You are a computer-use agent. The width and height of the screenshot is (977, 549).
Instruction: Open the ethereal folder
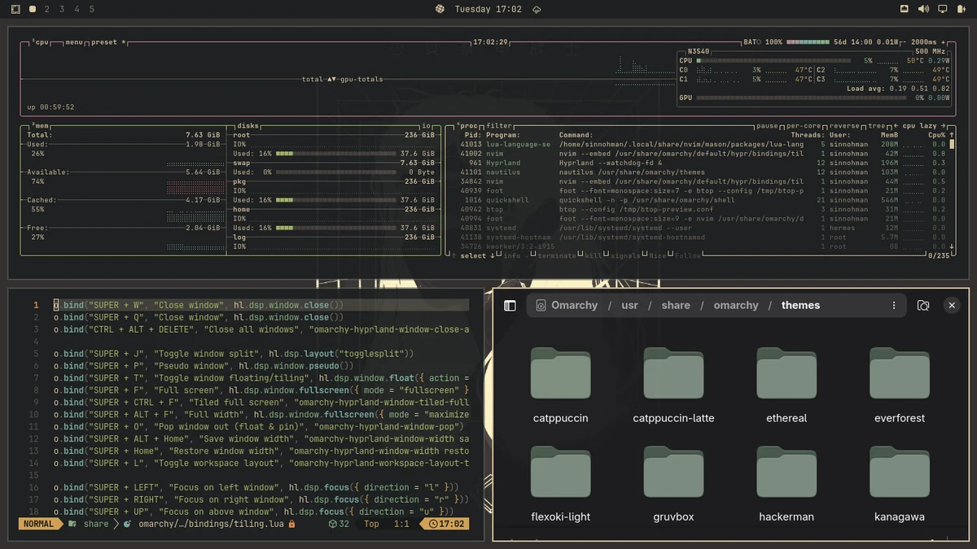point(786,386)
